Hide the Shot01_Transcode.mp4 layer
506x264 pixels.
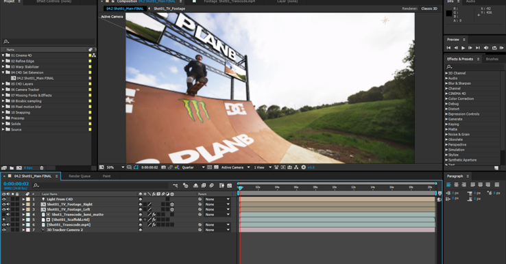[x=4, y=225]
